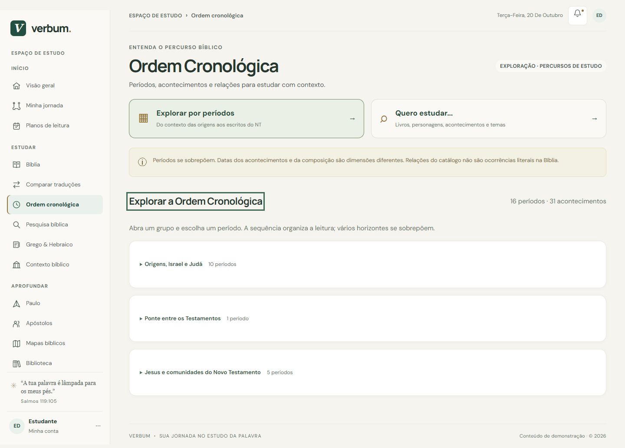Image resolution: width=625 pixels, height=448 pixels.
Task: Select Comparar traduções in sidebar
Action: click(x=55, y=185)
